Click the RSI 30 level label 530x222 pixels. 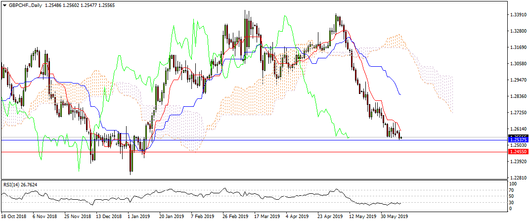(x=513, y=202)
